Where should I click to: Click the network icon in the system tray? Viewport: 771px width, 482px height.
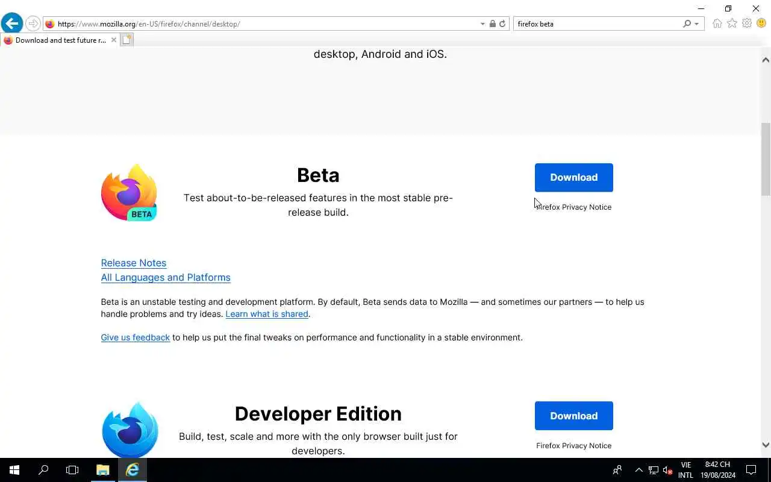pyautogui.click(x=654, y=470)
